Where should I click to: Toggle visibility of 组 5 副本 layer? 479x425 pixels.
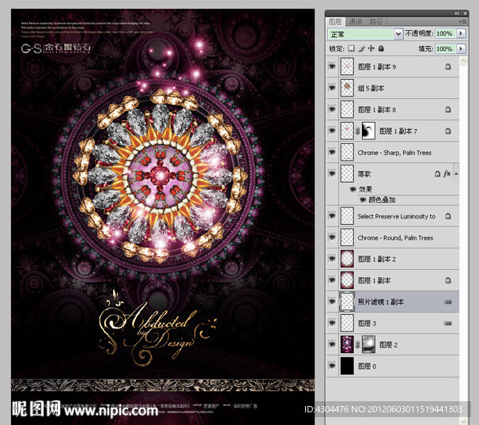332,89
